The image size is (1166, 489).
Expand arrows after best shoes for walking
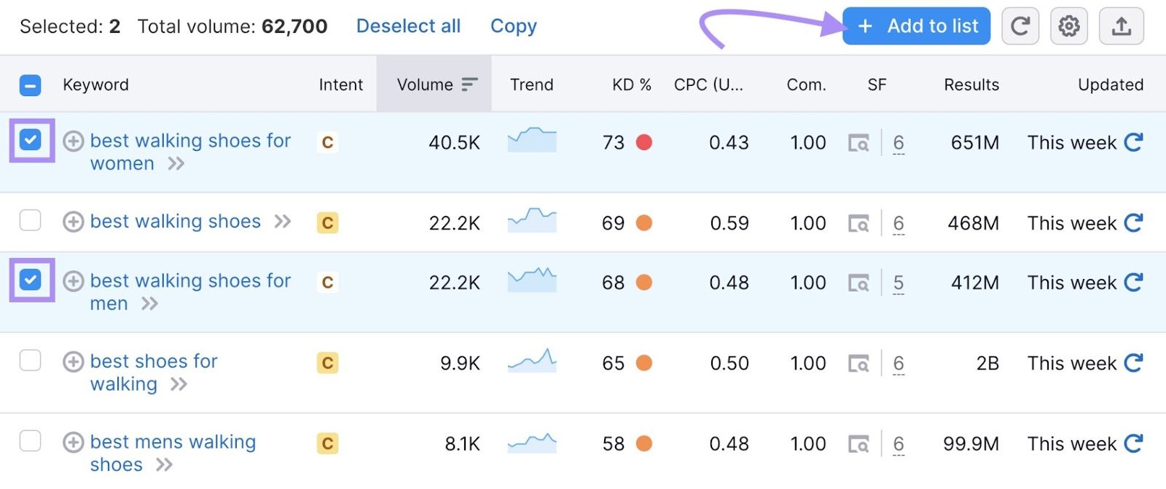coord(179,385)
